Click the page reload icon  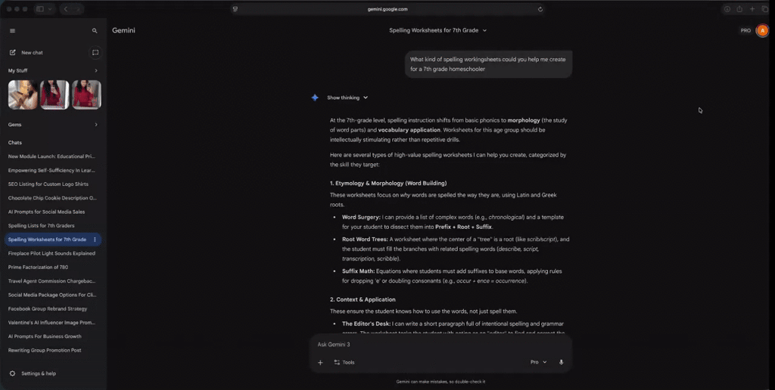pos(540,9)
